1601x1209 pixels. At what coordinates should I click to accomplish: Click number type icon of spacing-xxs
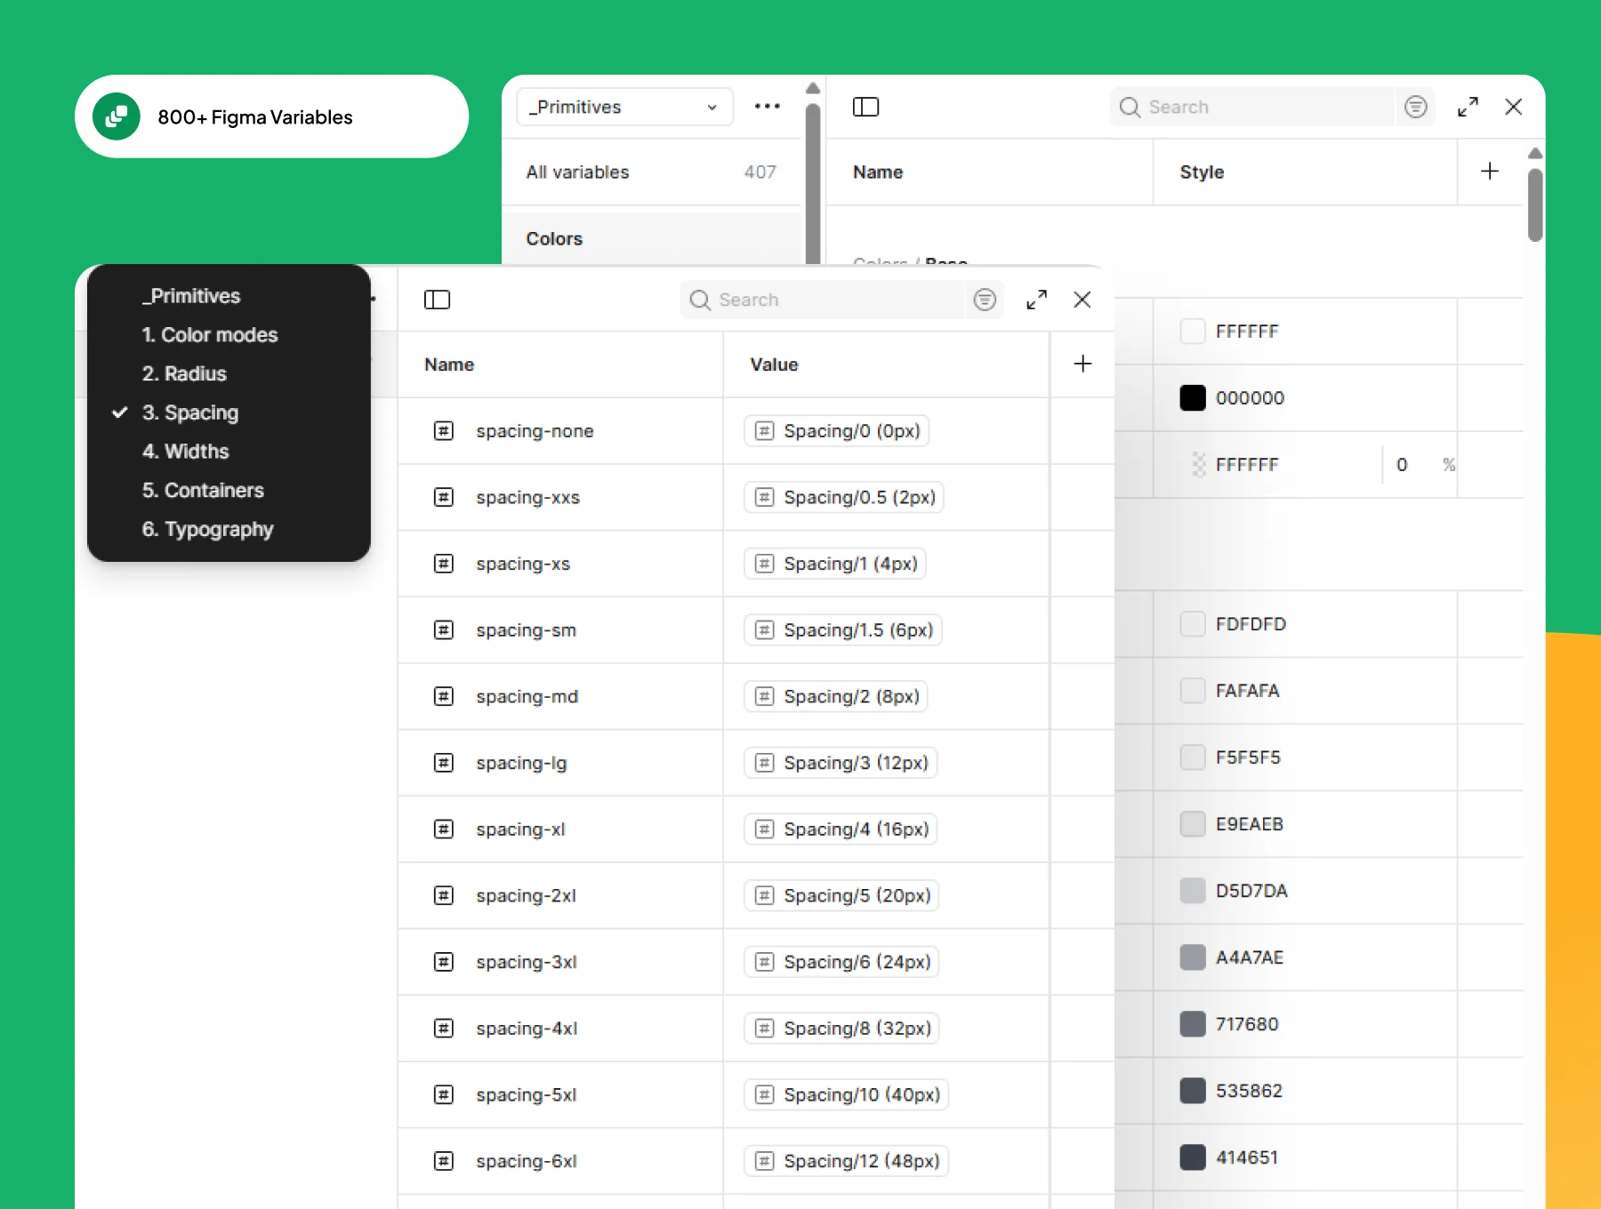pos(443,497)
